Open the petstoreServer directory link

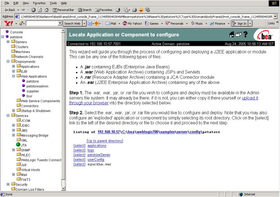[99, 155]
